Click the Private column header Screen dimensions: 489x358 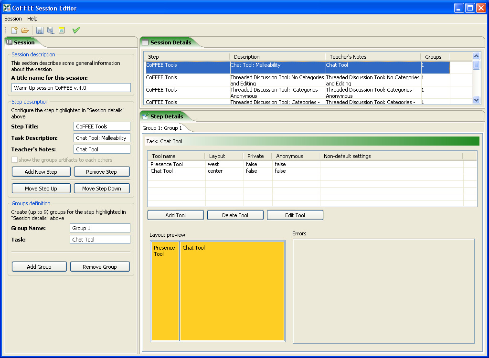(x=257, y=156)
